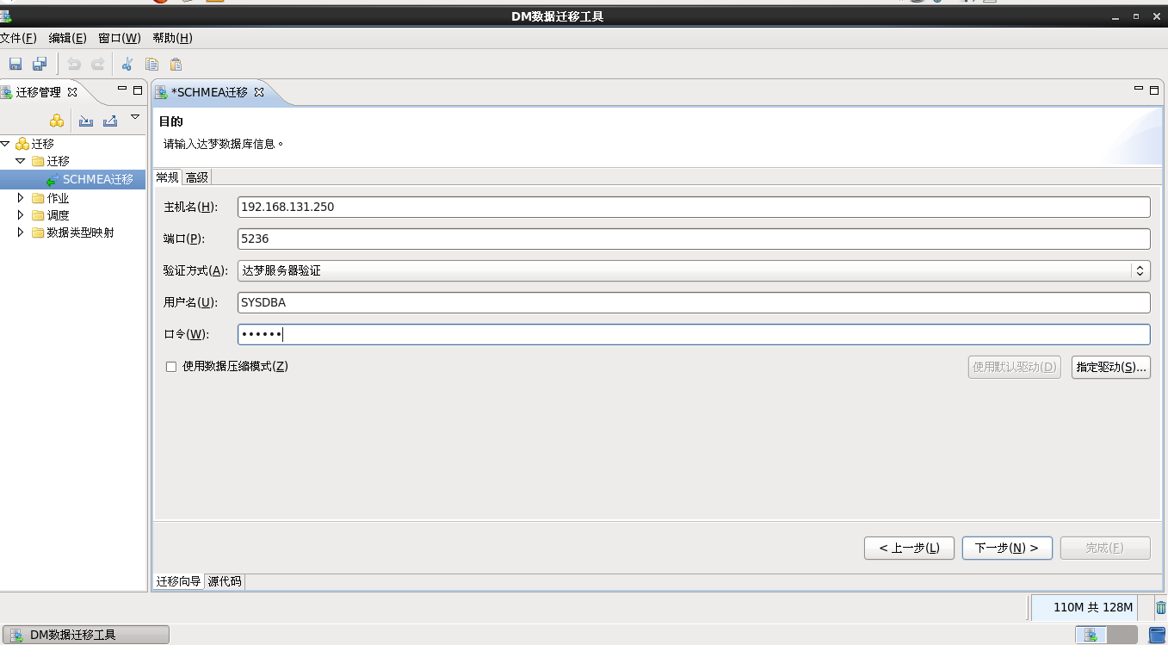
Task: Click the 指定驱动(S)... button
Action: [x=1111, y=367]
